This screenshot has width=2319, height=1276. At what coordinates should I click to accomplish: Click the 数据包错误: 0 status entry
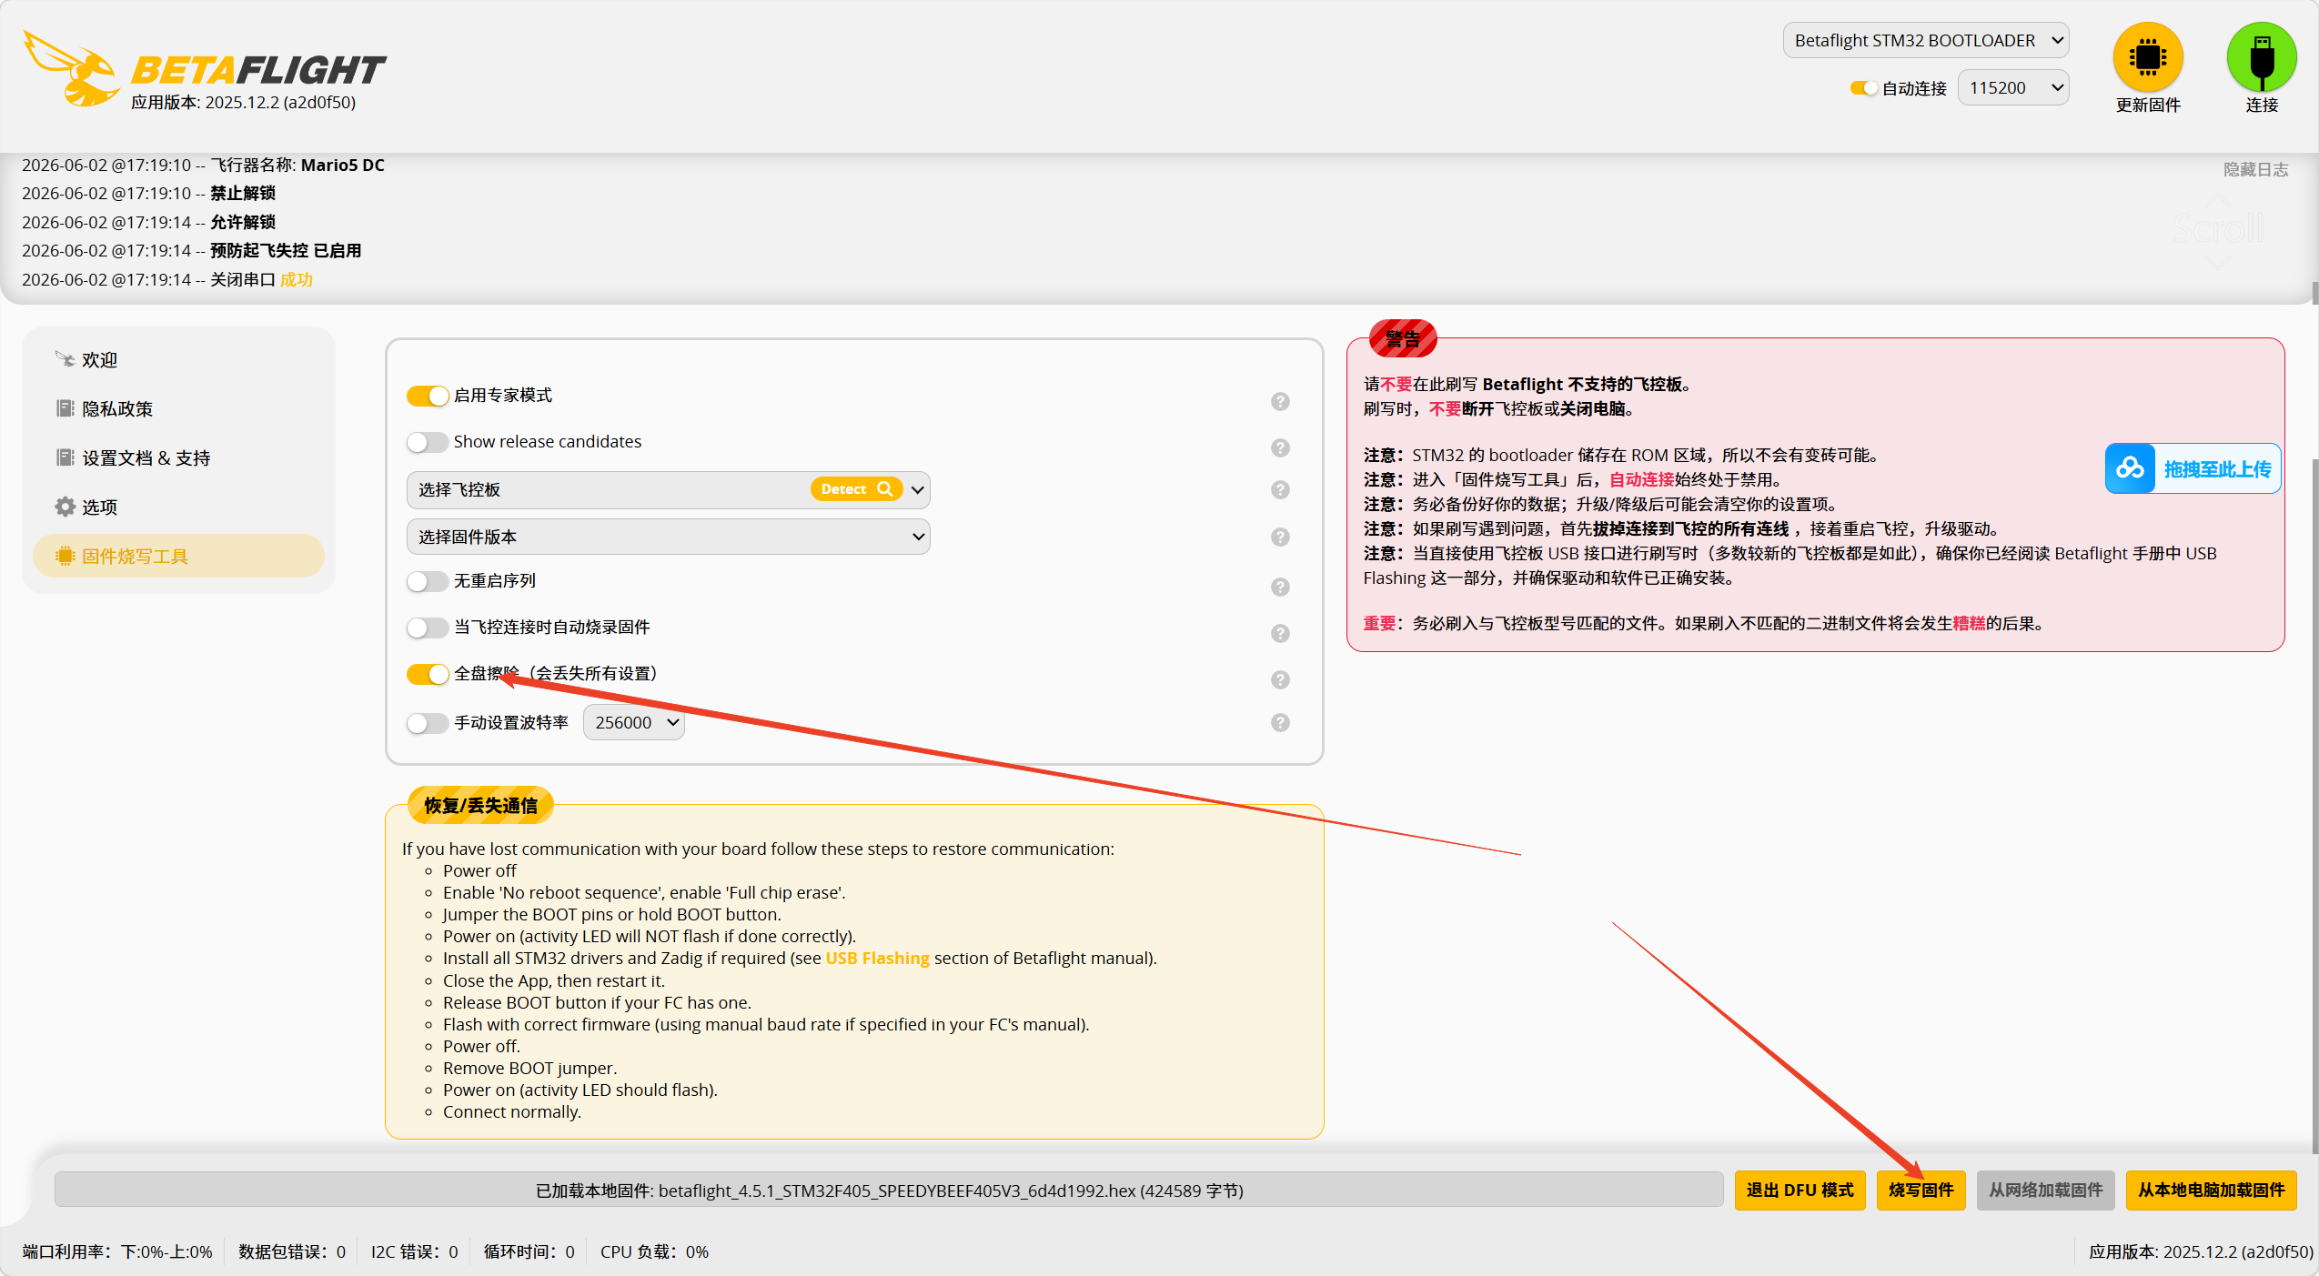[292, 1251]
